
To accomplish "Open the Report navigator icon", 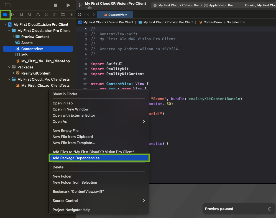I will click(x=71, y=15).
